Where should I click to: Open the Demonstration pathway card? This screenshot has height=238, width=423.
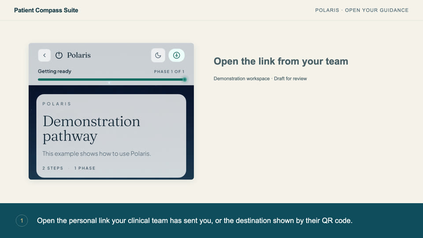pyautogui.click(x=111, y=136)
